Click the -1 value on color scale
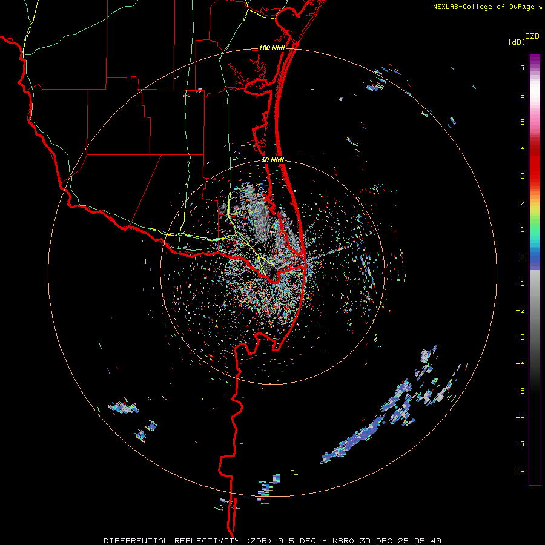This screenshot has height=545, width=545. 520,283
